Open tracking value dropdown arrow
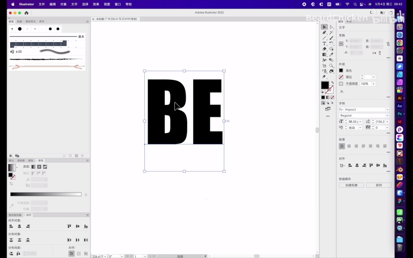Screen dimensions: 413x258 point(387,128)
